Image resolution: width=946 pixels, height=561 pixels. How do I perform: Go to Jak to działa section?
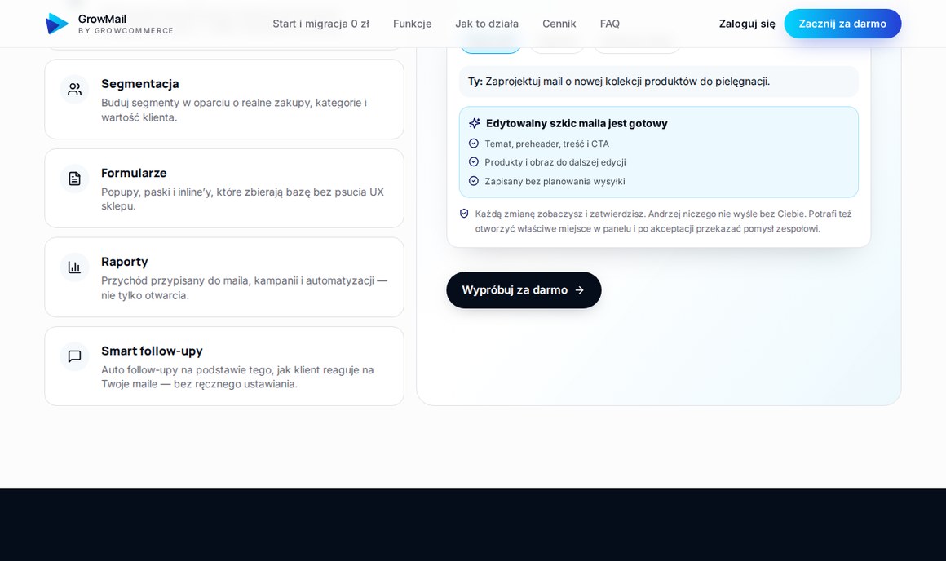(487, 24)
